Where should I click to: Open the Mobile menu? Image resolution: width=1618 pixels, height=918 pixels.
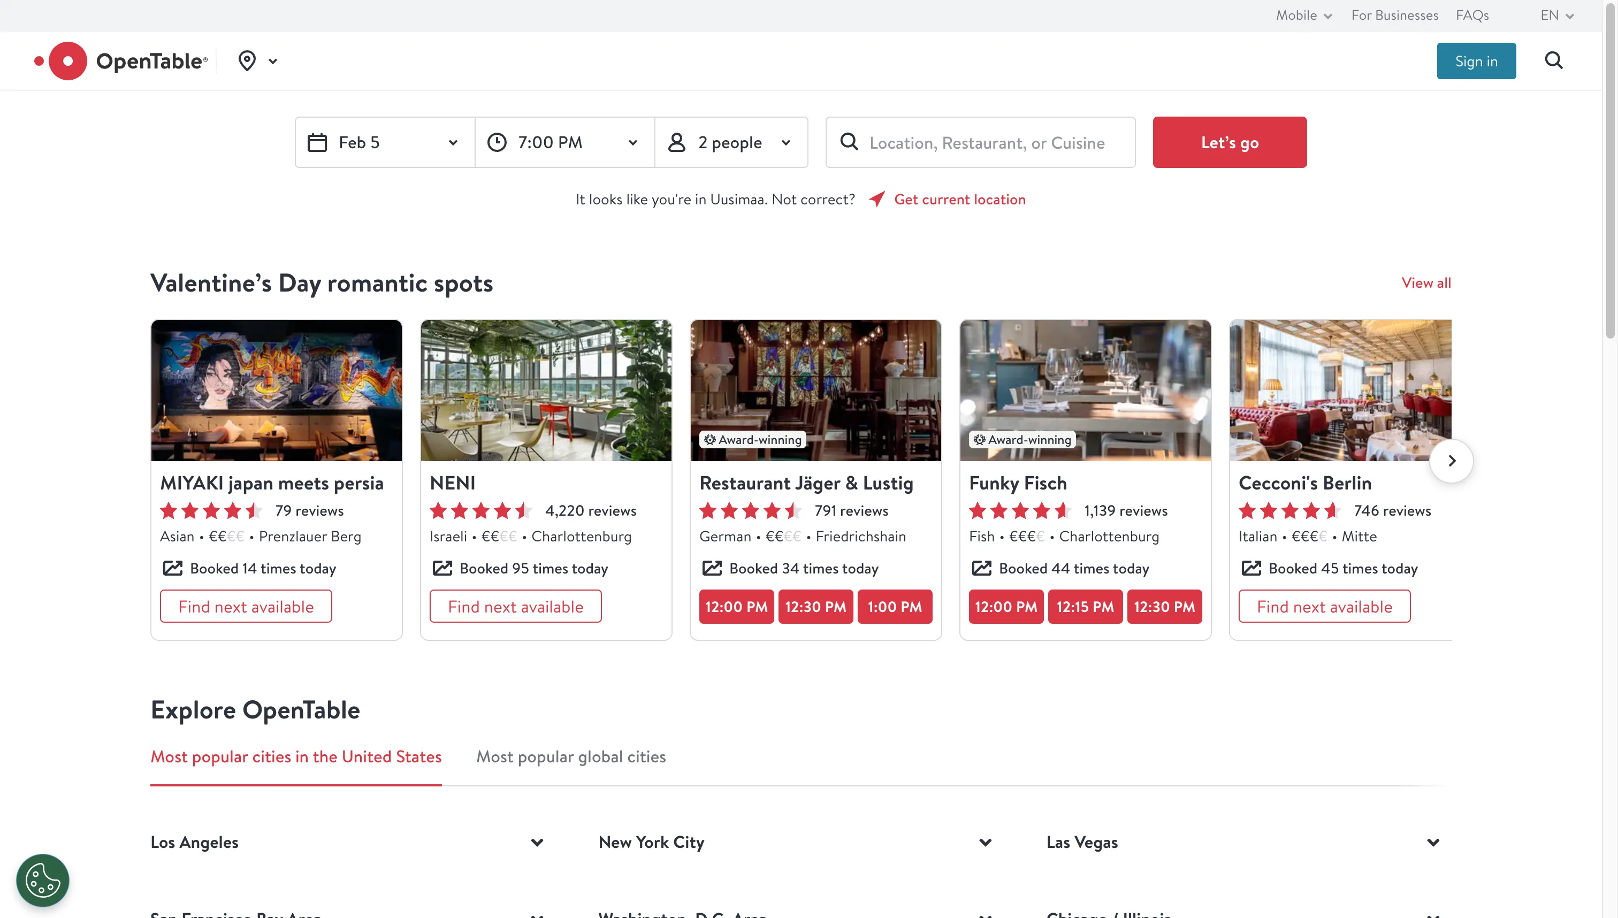pos(1303,15)
